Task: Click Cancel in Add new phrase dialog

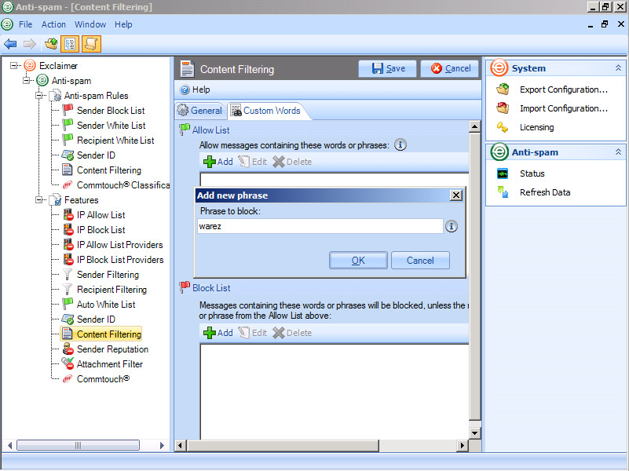Action: coord(420,261)
